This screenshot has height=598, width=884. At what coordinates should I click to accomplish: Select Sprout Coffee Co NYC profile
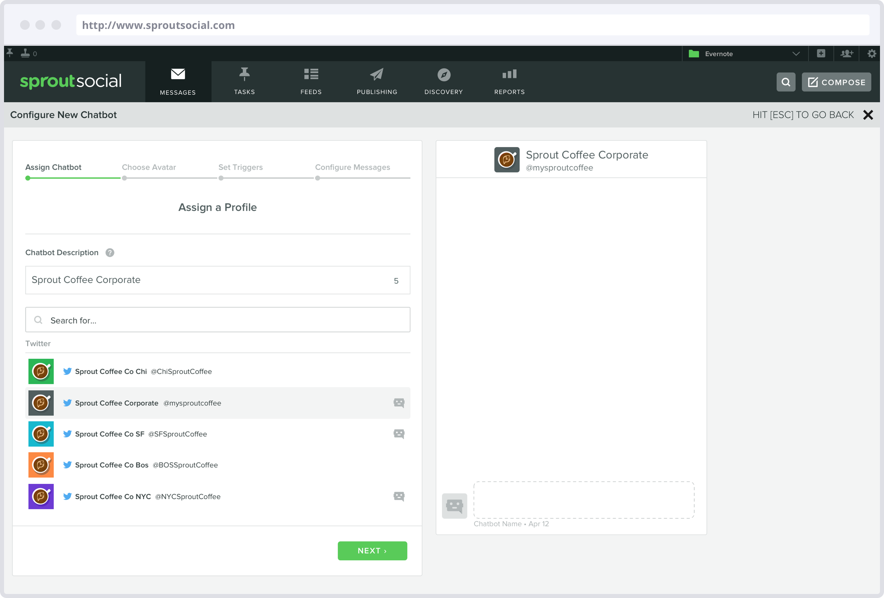pyautogui.click(x=218, y=496)
